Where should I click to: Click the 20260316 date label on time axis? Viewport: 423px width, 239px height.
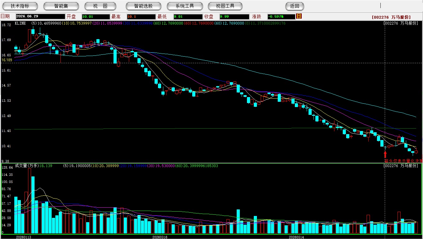160,237
